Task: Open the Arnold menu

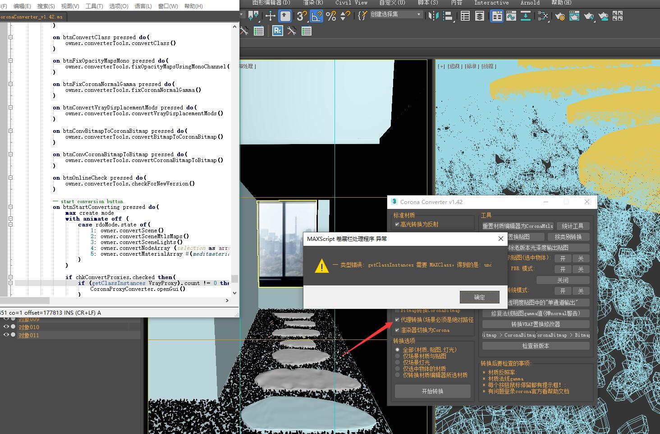Action: click(530, 3)
